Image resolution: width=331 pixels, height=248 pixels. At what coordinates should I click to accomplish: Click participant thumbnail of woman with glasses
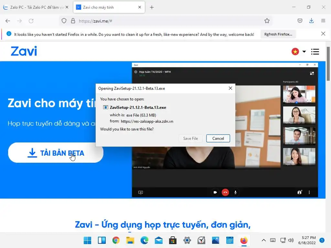tap(299, 115)
